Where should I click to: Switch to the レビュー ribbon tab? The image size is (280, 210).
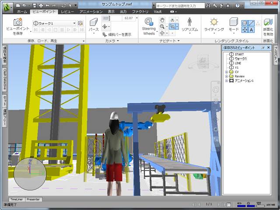(x=67, y=12)
